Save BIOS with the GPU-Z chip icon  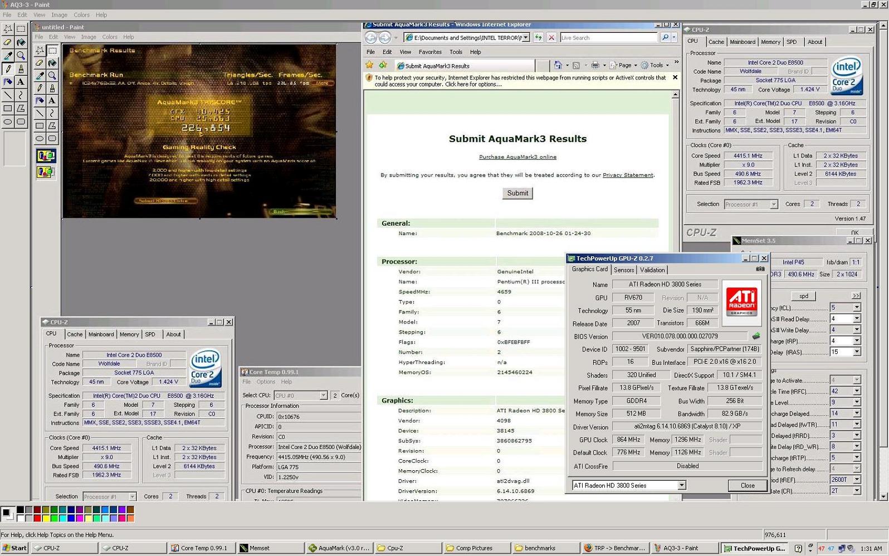tap(756, 336)
